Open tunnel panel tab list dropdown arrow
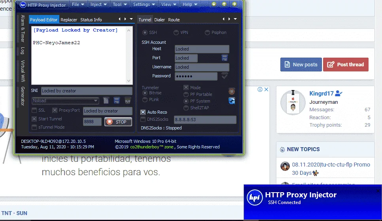This screenshot has height=221, width=382. tap(235, 19)
